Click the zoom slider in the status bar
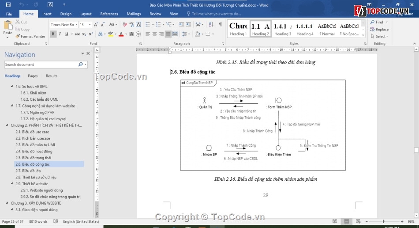The image size is (419, 228). click(x=383, y=221)
